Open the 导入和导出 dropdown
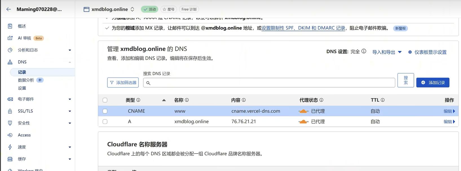This screenshot has height=171, width=461. [x=387, y=52]
